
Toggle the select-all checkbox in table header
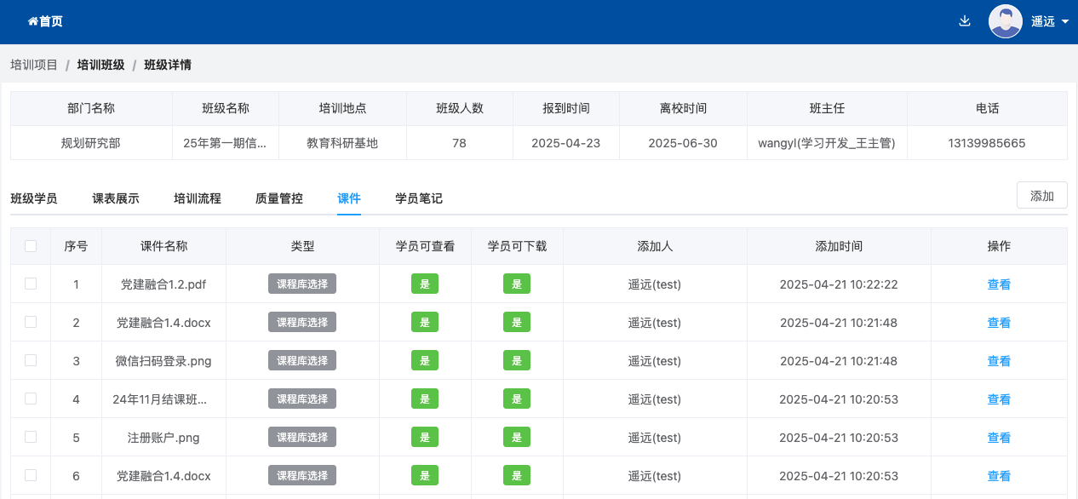[31, 246]
